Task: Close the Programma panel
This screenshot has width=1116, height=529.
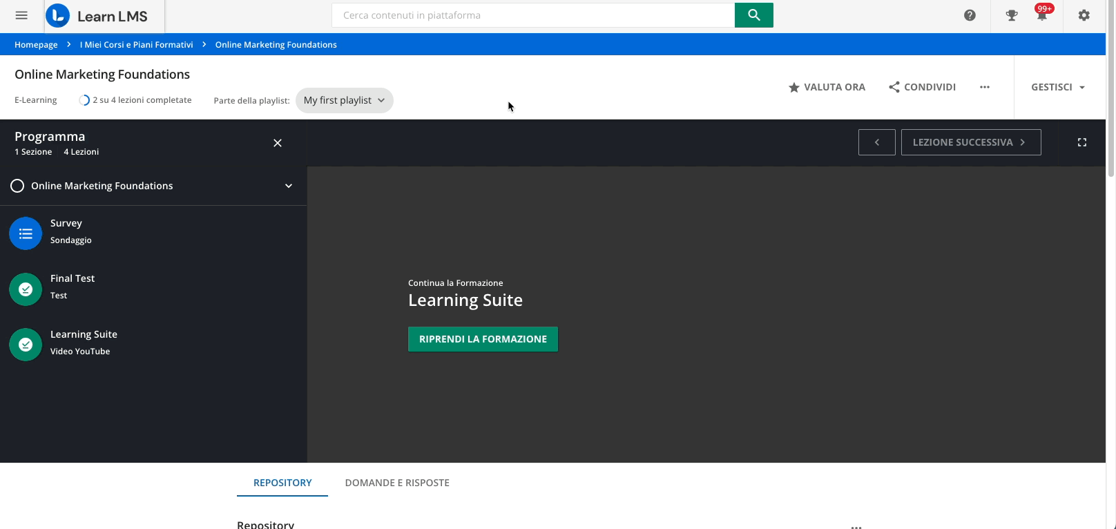Action: point(278,143)
